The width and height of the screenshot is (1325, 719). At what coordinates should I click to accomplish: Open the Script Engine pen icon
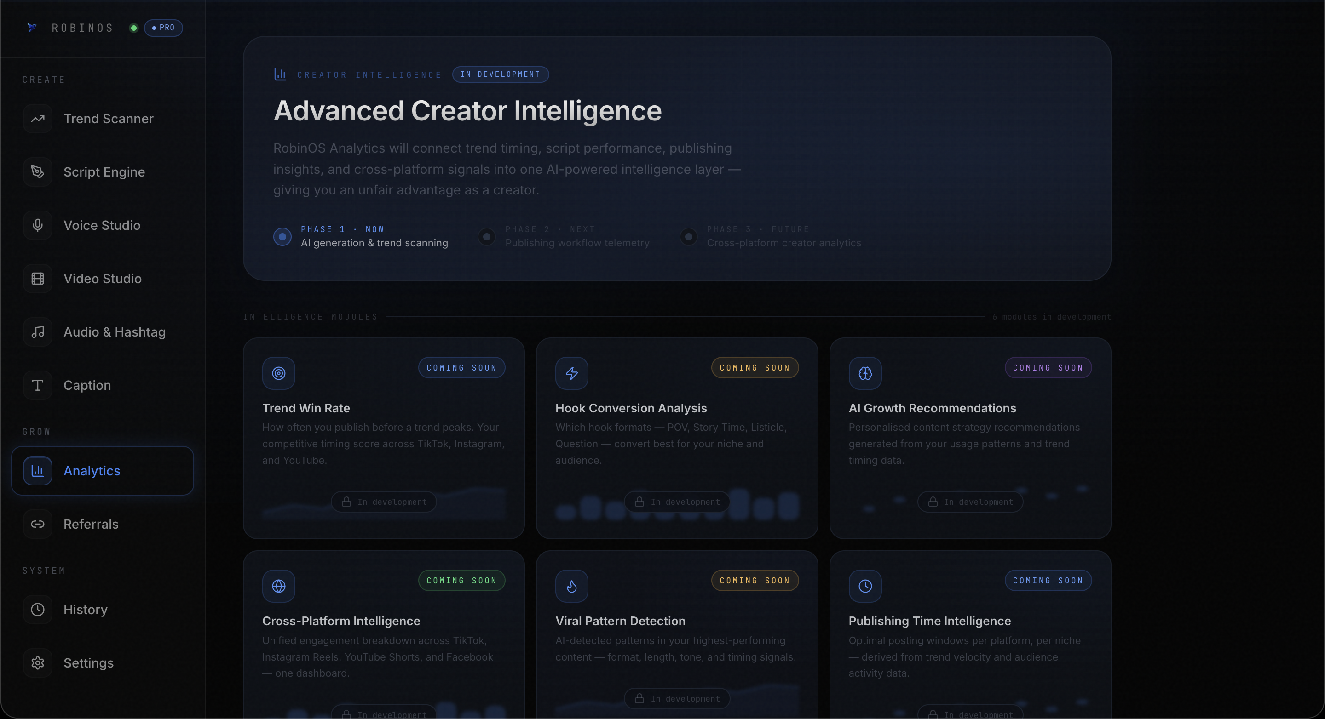coord(38,171)
